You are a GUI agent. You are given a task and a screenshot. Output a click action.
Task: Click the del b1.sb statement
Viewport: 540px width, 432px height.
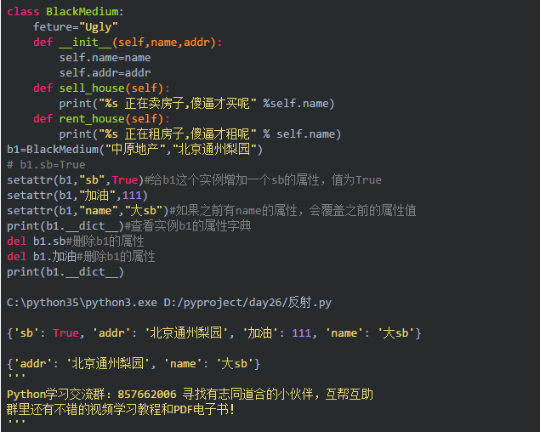37,241
